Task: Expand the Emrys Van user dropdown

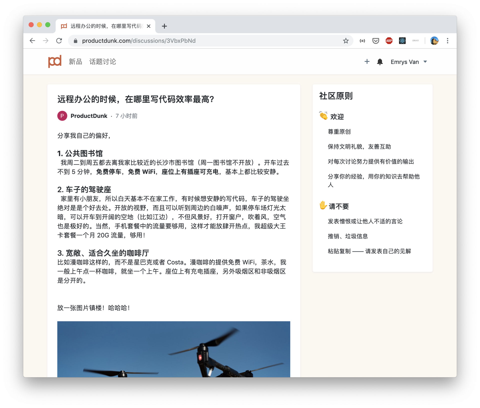Action: 409,62
